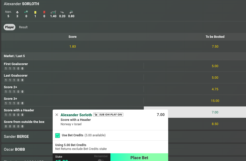Select the Player tab
This screenshot has width=246, height=161.
[10, 27]
